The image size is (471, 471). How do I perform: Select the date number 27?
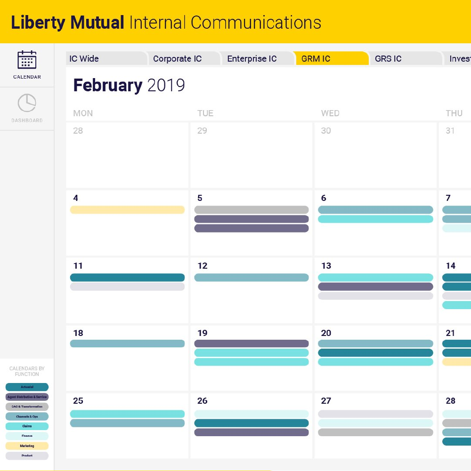tap(326, 401)
